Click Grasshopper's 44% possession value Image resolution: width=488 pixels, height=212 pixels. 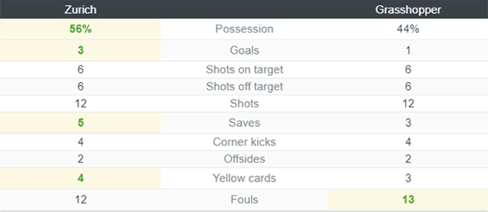point(408,29)
